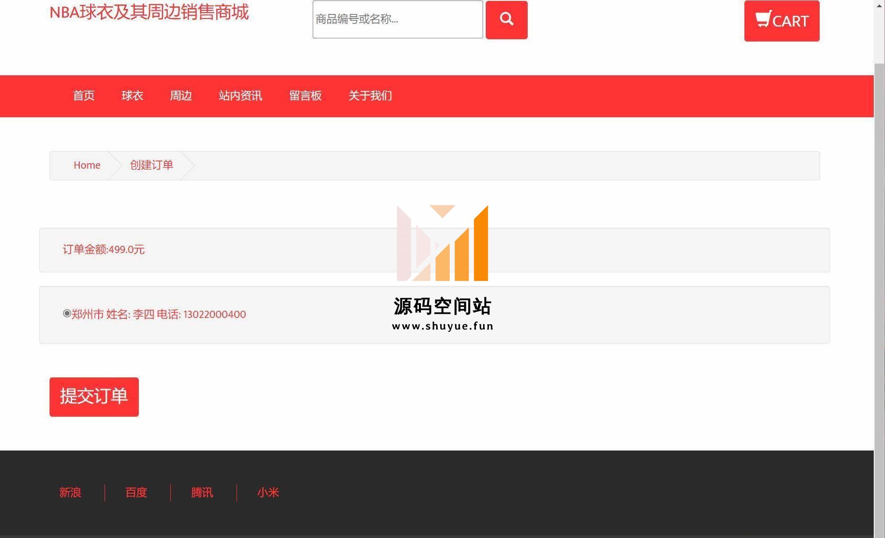This screenshot has height=538, width=885.
Task: Open the NBA球衣及其周边销售商城 site title
Action: coord(149,12)
